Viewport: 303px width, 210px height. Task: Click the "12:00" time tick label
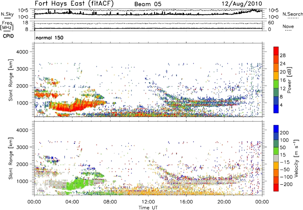[148, 202]
